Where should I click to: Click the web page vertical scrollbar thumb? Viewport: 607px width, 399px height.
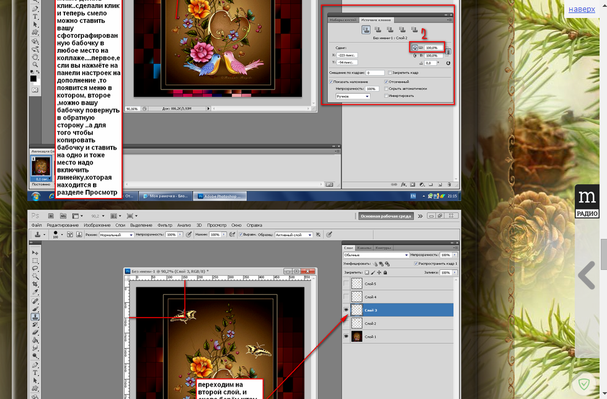click(x=603, y=254)
